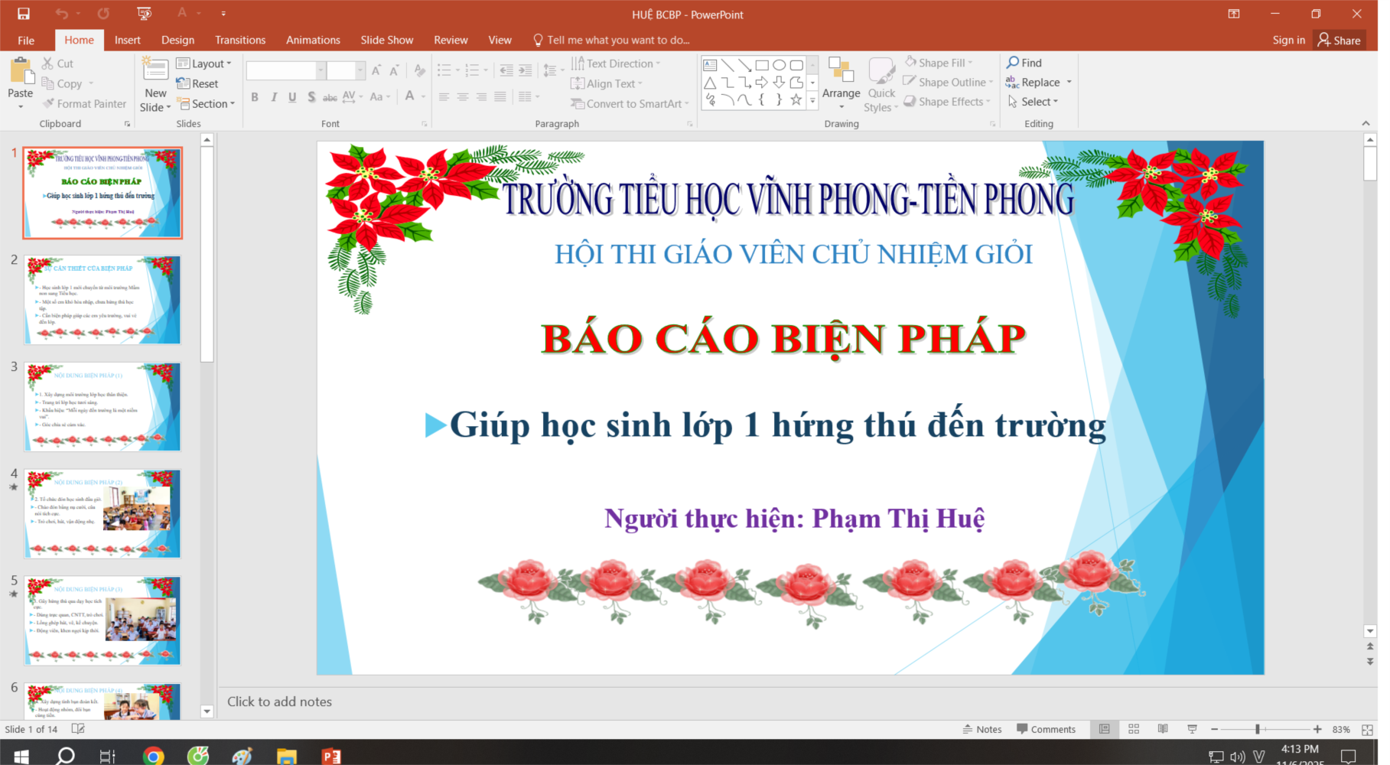Start Slide Show from status bar icon

[x=1192, y=729]
